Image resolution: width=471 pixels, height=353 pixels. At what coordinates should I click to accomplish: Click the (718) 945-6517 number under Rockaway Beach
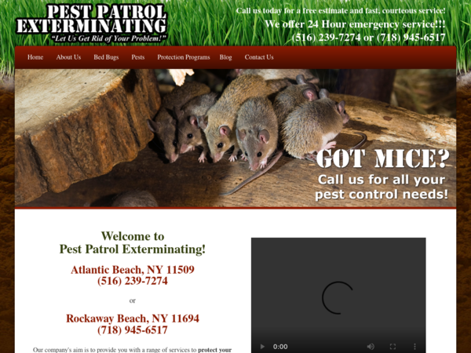point(133,330)
